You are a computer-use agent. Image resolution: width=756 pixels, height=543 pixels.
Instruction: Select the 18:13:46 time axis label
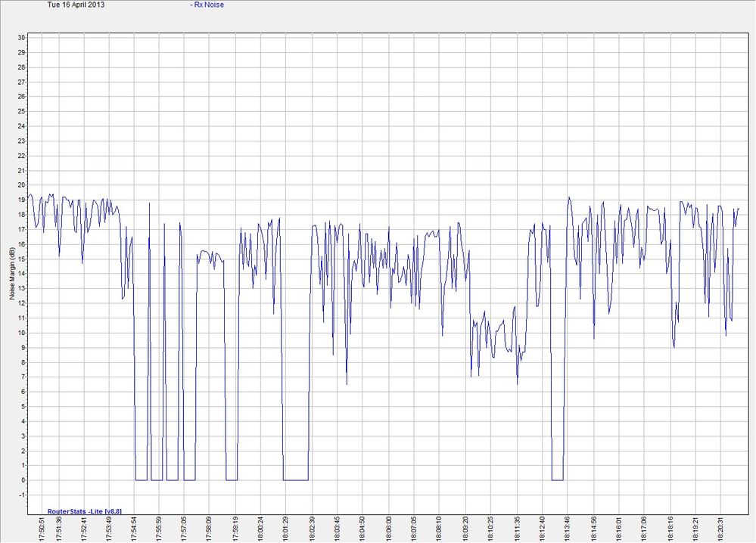point(568,529)
